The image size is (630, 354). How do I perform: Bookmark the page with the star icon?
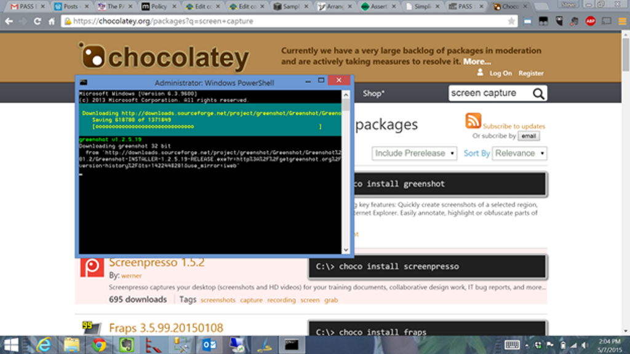coord(511,21)
